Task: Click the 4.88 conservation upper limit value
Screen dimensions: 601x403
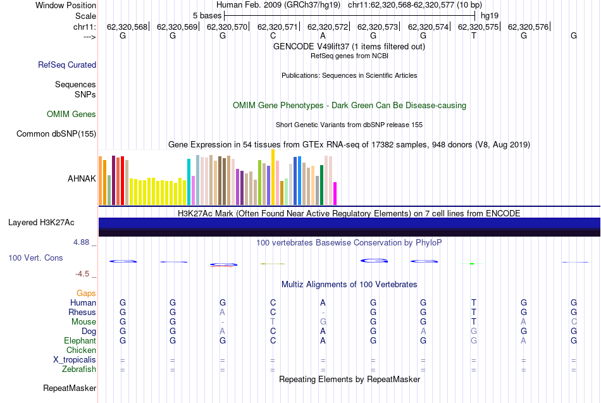Action: click(x=81, y=242)
